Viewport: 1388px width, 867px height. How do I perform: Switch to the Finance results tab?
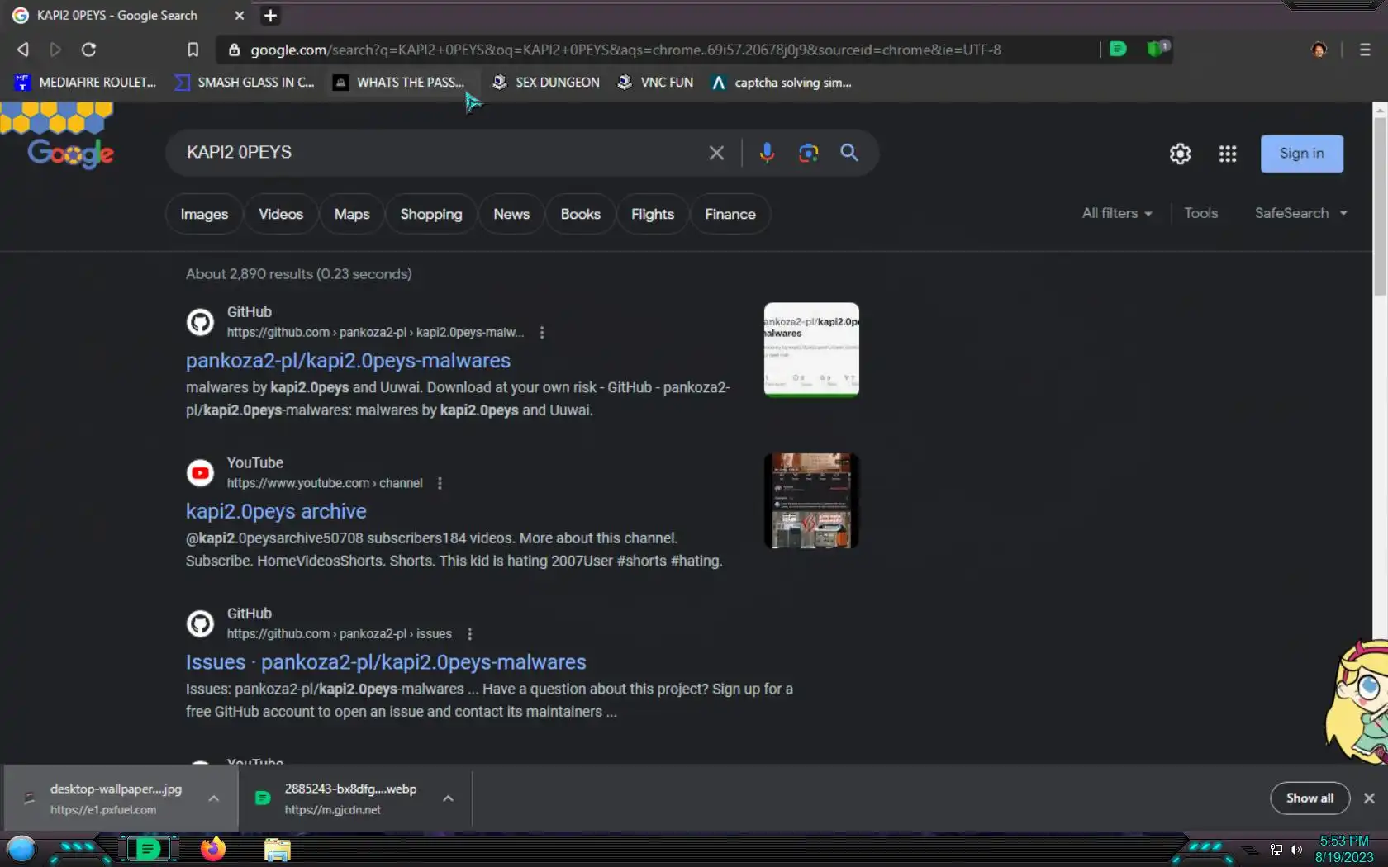pos(730,215)
